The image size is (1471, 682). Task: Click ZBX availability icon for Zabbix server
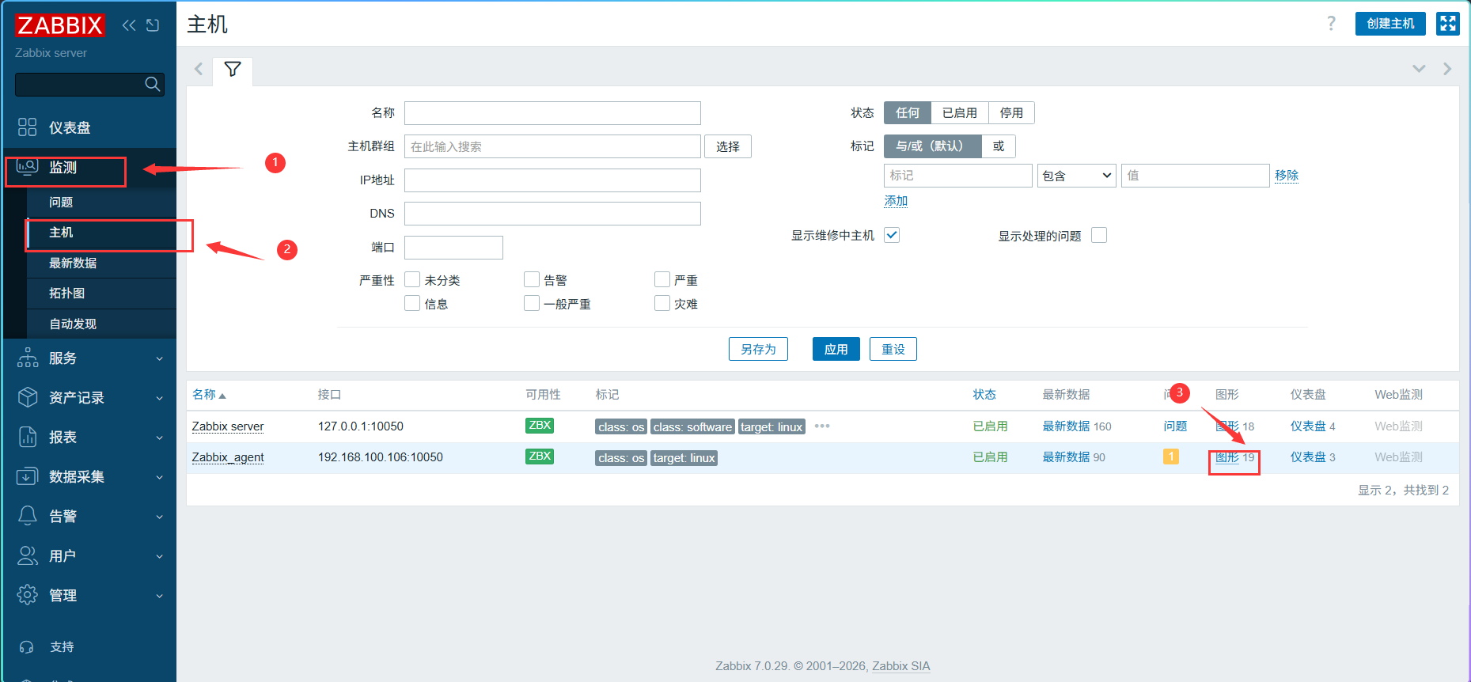[540, 426]
